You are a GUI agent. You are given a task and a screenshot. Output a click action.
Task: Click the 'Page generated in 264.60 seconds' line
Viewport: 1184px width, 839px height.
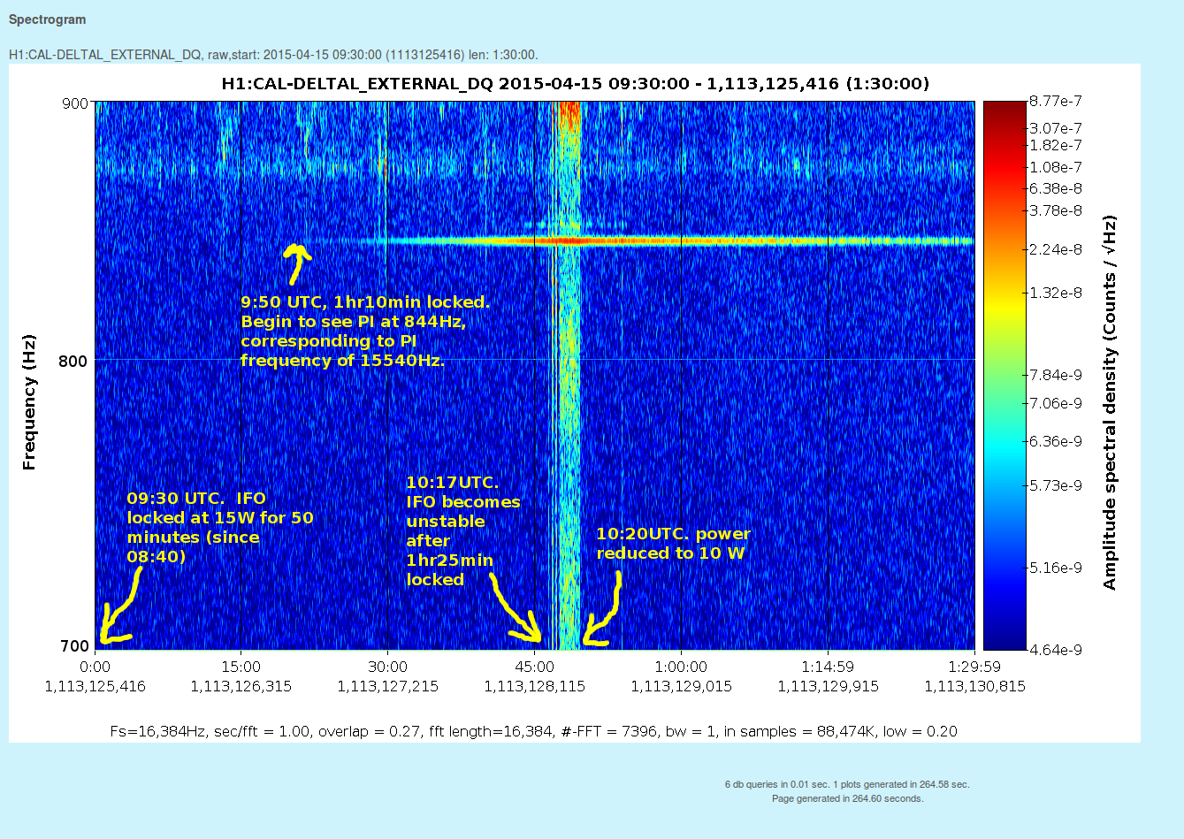[847, 798]
